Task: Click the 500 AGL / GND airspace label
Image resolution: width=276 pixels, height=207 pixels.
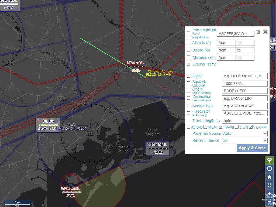Action: pyautogui.click(x=136, y=66)
